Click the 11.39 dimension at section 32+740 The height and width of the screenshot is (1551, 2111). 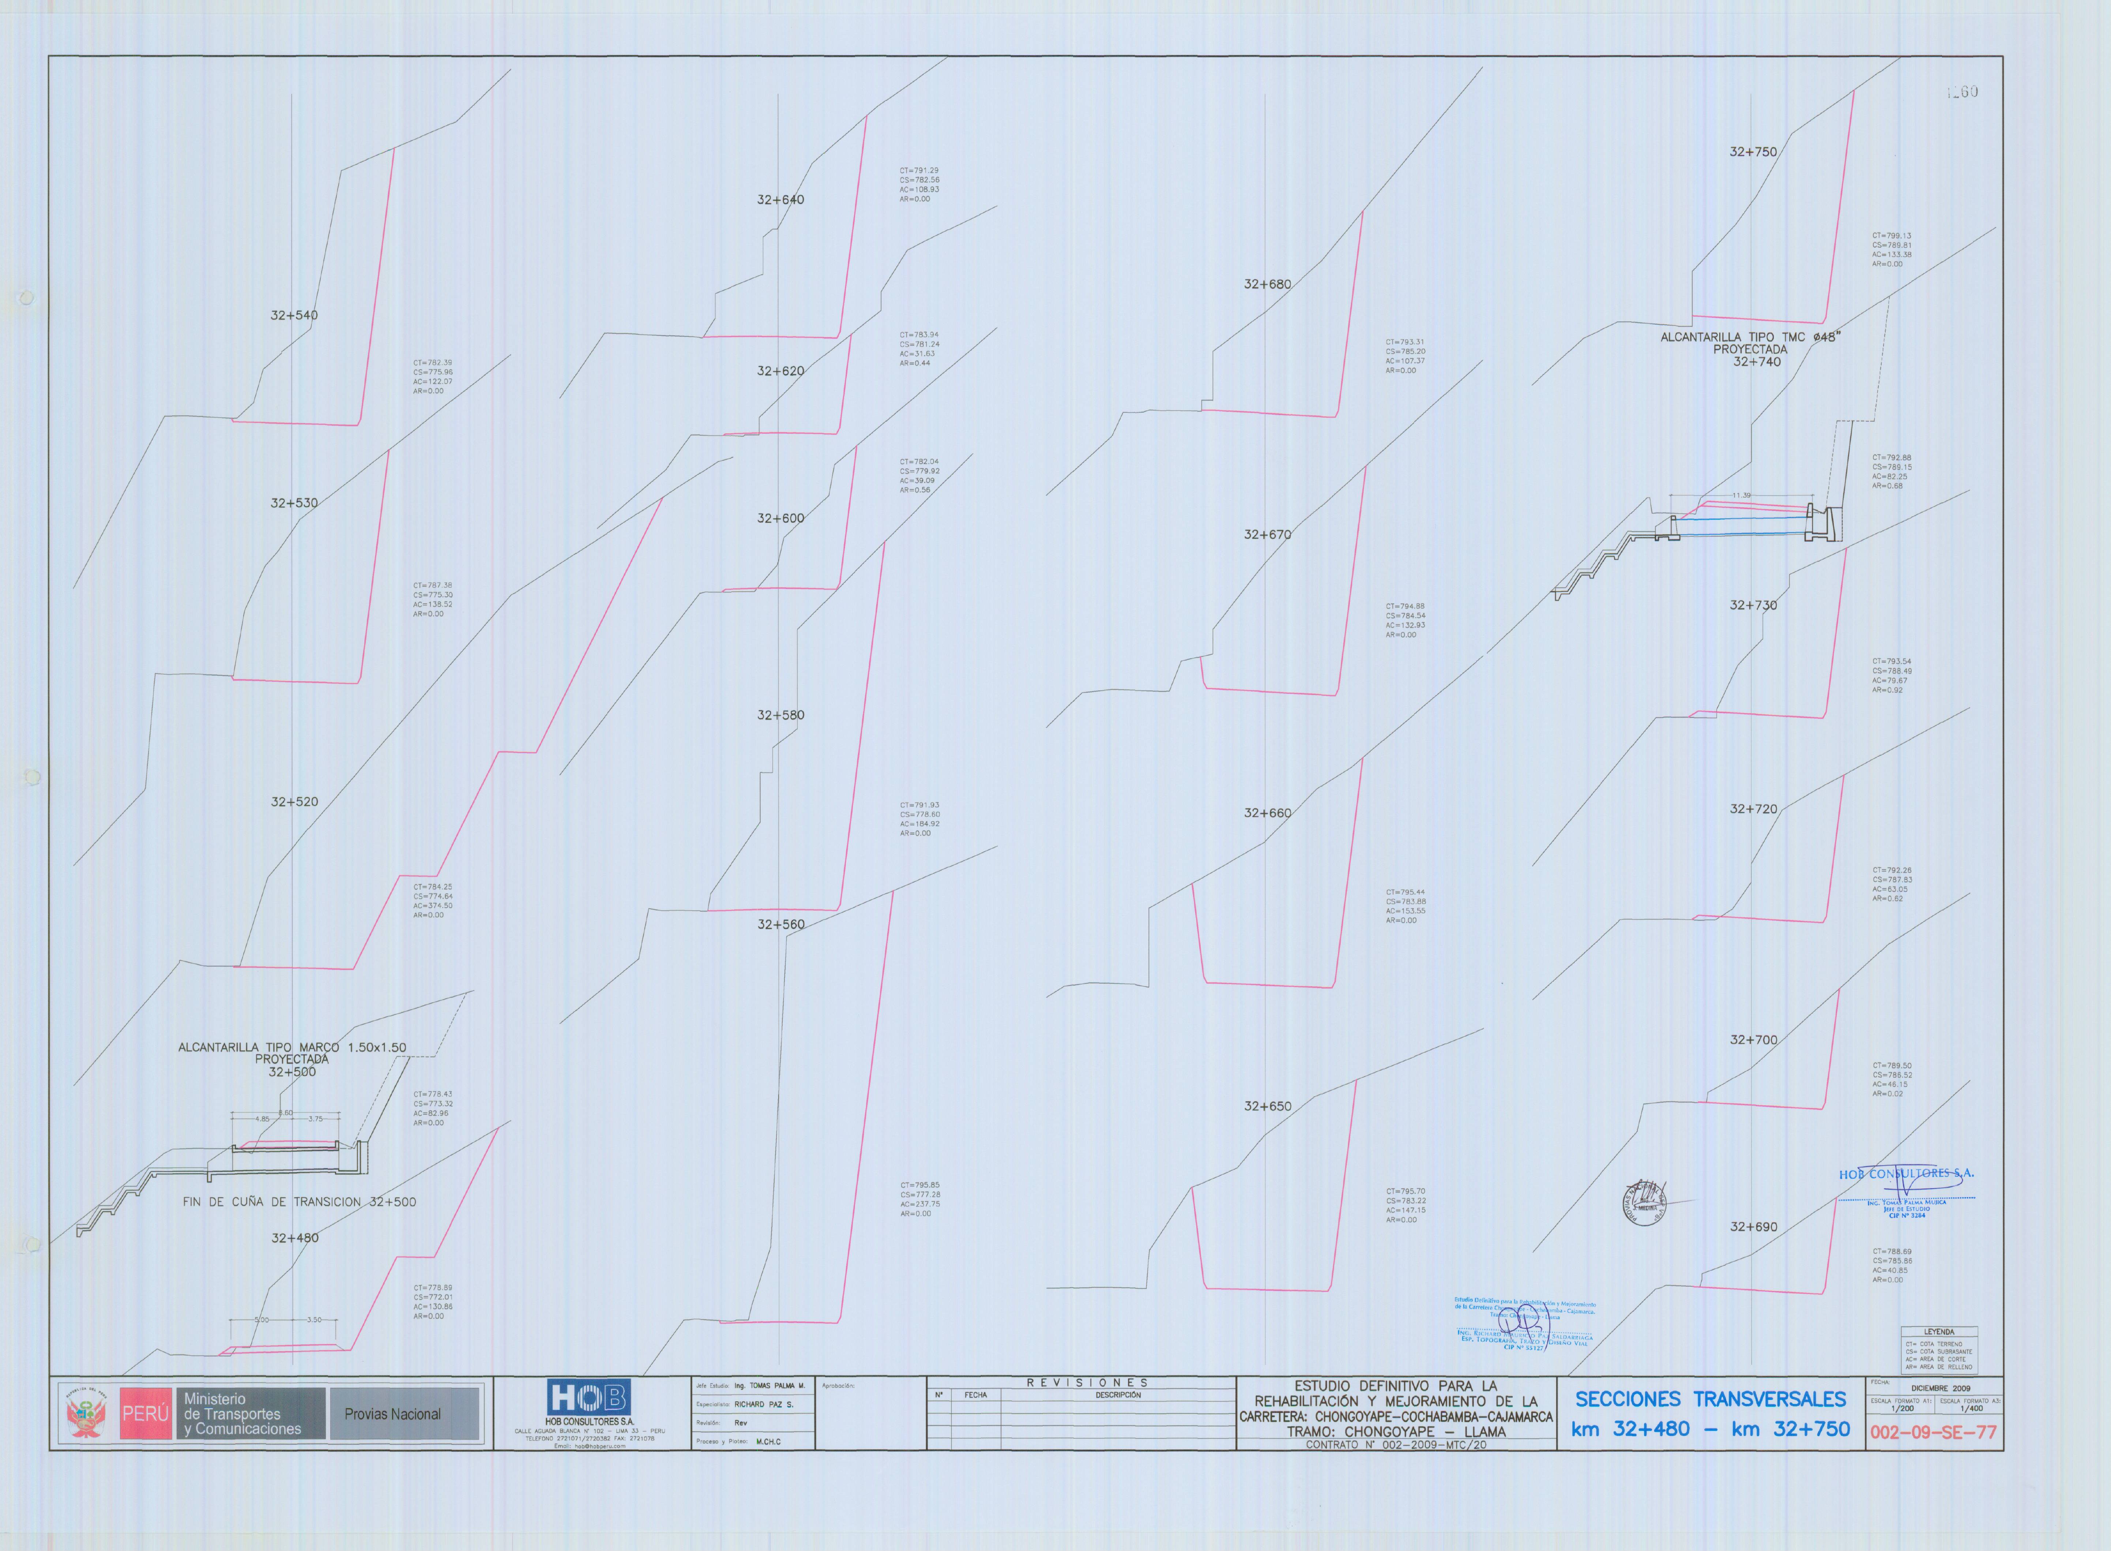pyautogui.click(x=1741, y=496)
